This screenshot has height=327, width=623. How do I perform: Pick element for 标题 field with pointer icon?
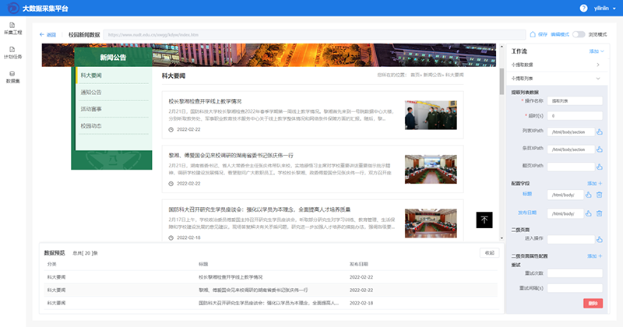coord(589,195)
